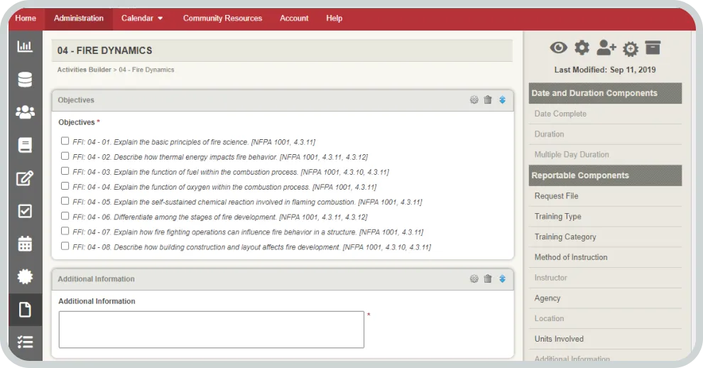Viewport: 703px width, 368px height.
Task: Go to the Community Resources menu
Action: pos(222,18)
